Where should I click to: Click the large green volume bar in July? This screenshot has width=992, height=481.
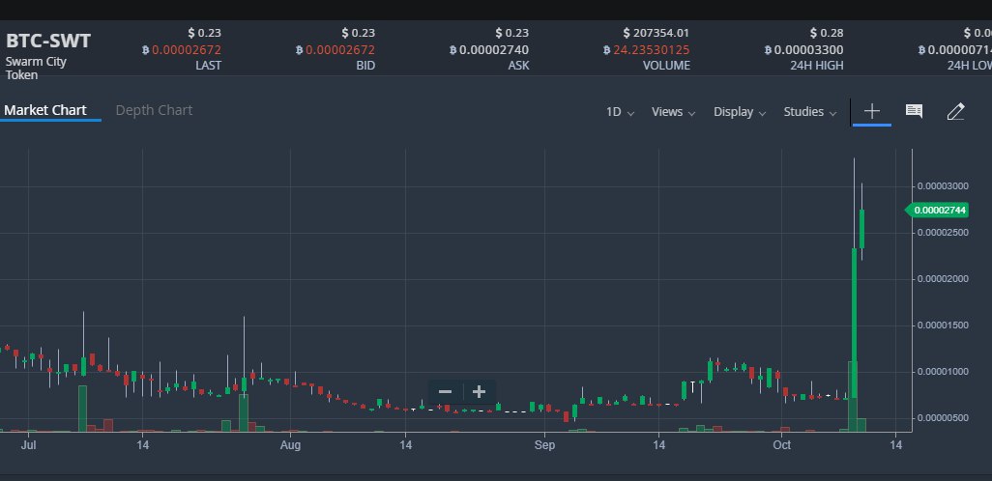tap(82, 409)
